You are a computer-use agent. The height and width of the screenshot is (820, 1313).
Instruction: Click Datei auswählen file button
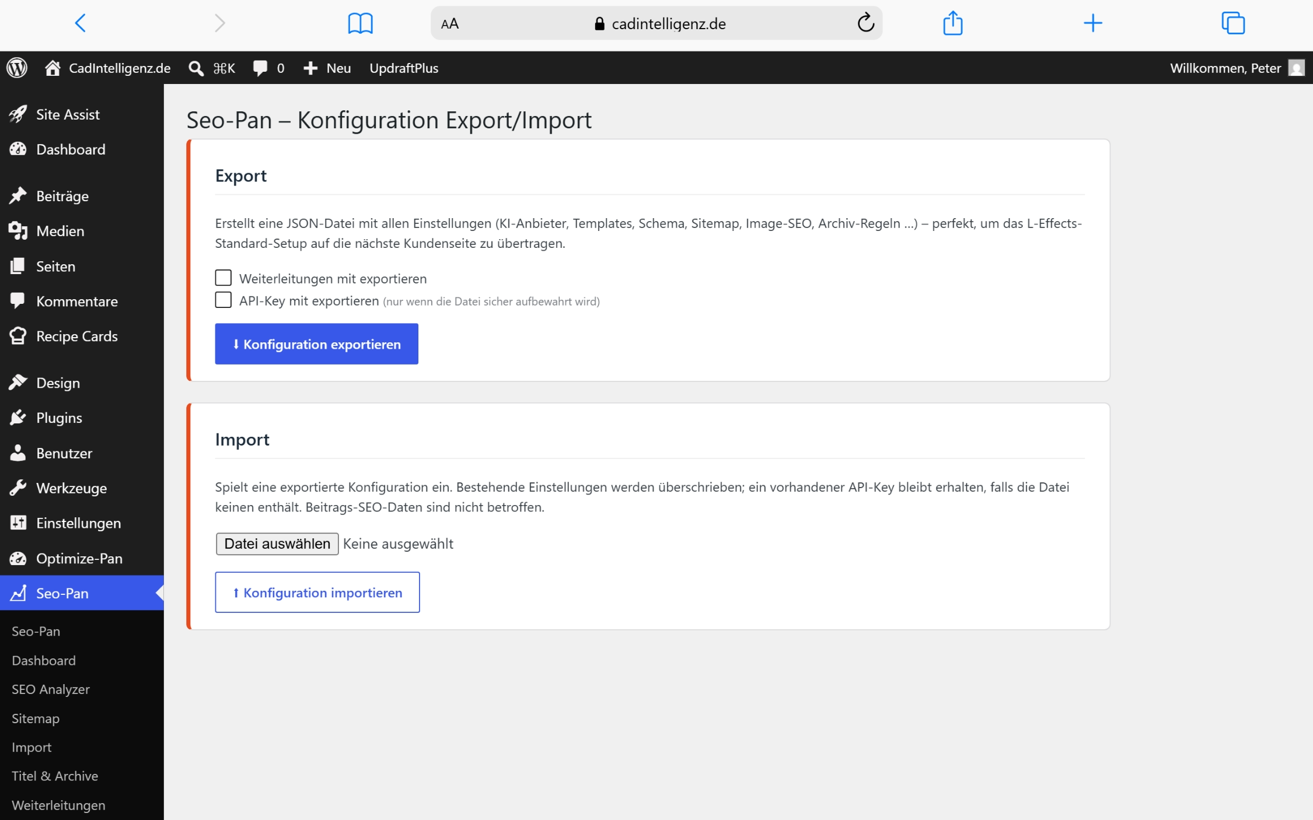tap(277, 544)
